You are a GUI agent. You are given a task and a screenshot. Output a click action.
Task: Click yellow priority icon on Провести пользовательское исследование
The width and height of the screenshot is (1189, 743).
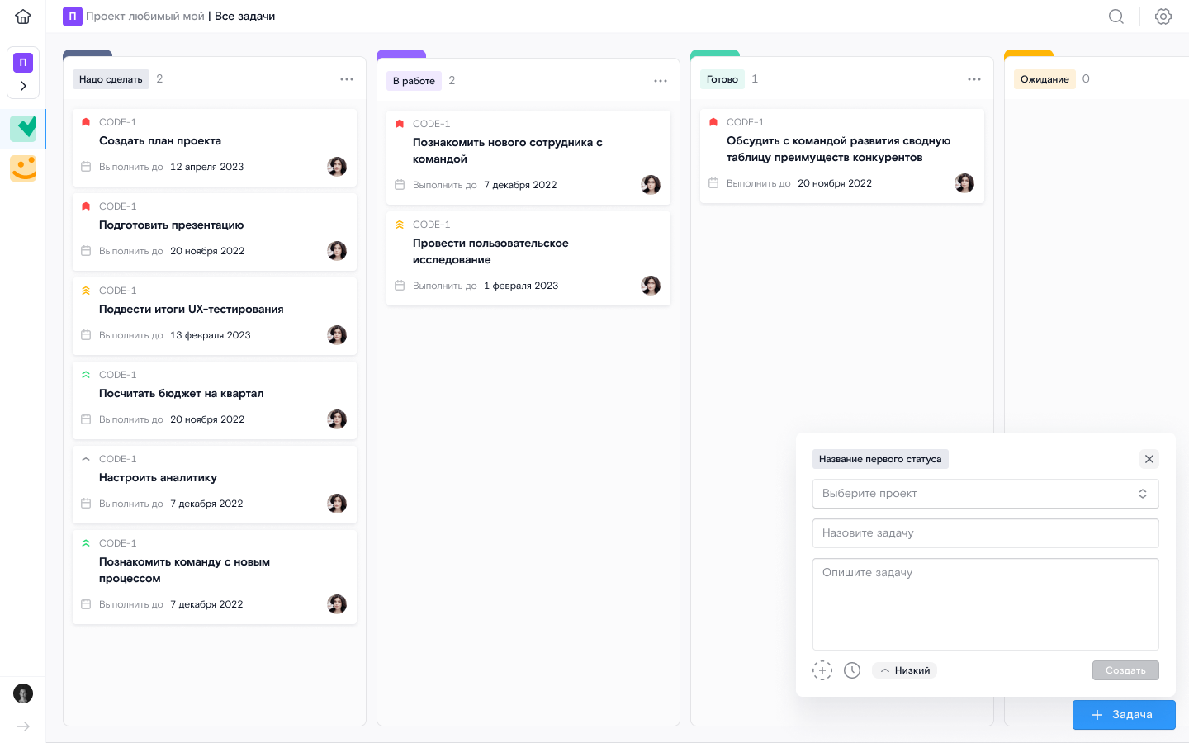(x=400, y=225)
